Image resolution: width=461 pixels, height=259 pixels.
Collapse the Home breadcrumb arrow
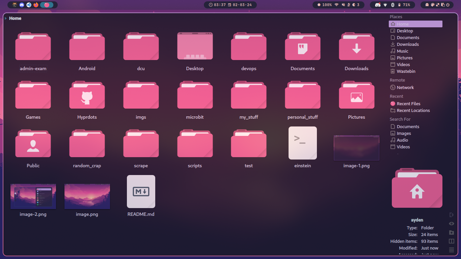click(6, 19)
